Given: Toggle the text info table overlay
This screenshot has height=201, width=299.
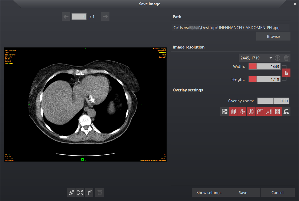Looking at the screenshot, I should tap(277, 112).
